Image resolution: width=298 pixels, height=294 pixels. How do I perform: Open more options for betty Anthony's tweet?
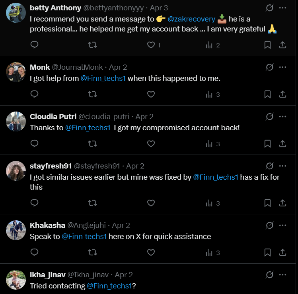(283, 8)
